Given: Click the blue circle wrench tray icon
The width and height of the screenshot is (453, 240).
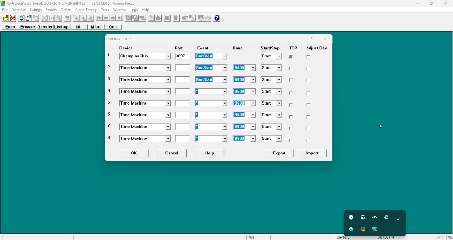Looking at the screenshot, I should tap(351, 217).
